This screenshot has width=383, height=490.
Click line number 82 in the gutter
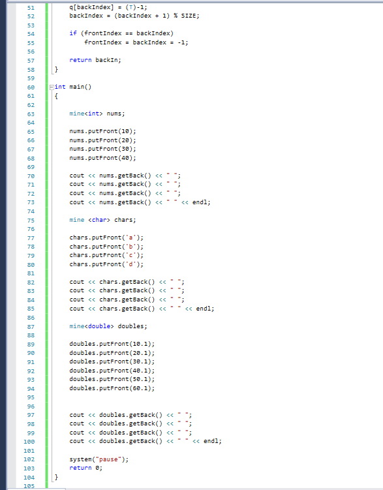click(31, 283)
